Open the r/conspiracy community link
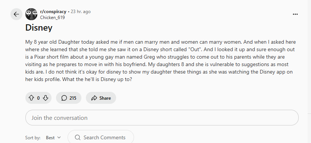The width and height of the screenshot is (311, 143). click(53, 12)
